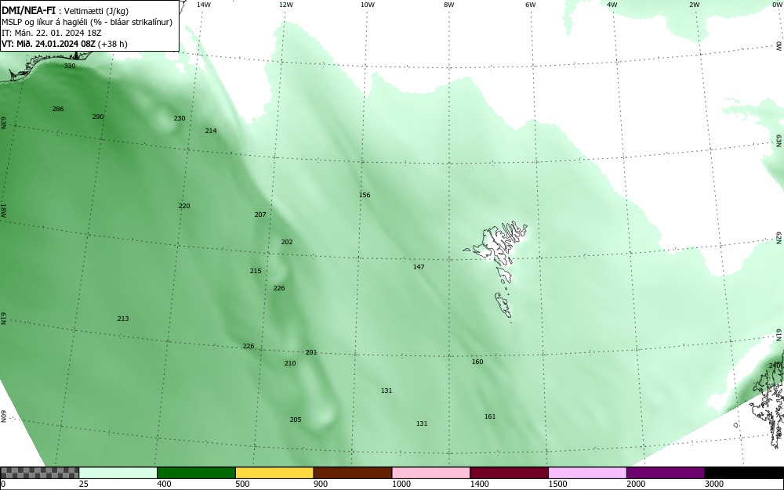
Task: Click the 160 value on the map
Action: (477, 362)
